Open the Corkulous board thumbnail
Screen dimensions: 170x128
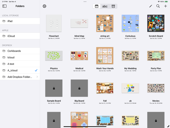[130, 23]
